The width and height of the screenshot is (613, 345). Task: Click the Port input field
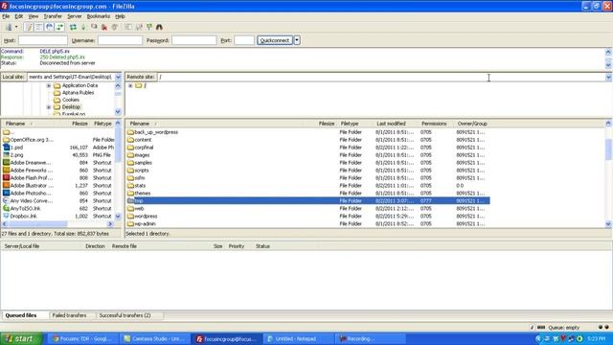pyautogui.click(x=244, y=40)
